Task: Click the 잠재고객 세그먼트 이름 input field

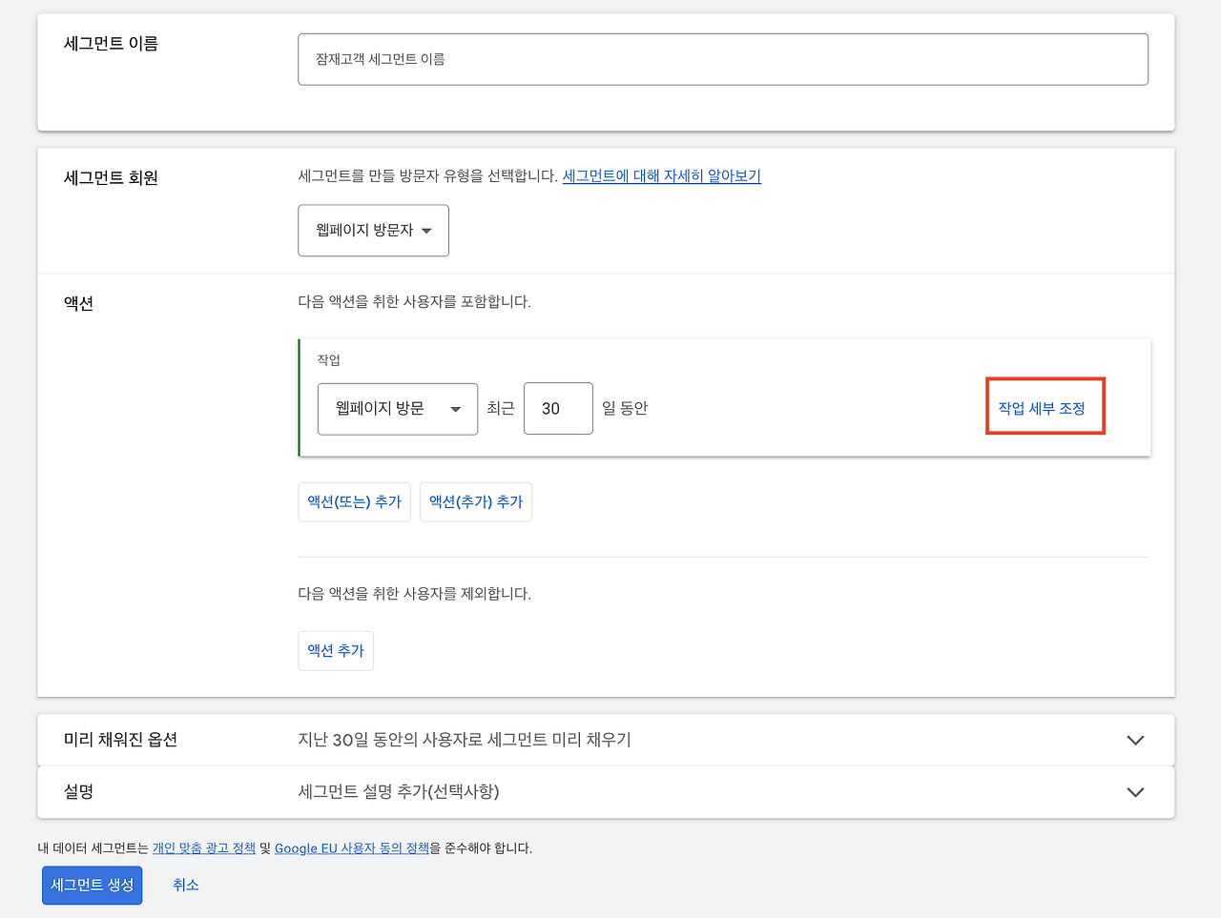Action: (723, 58)
